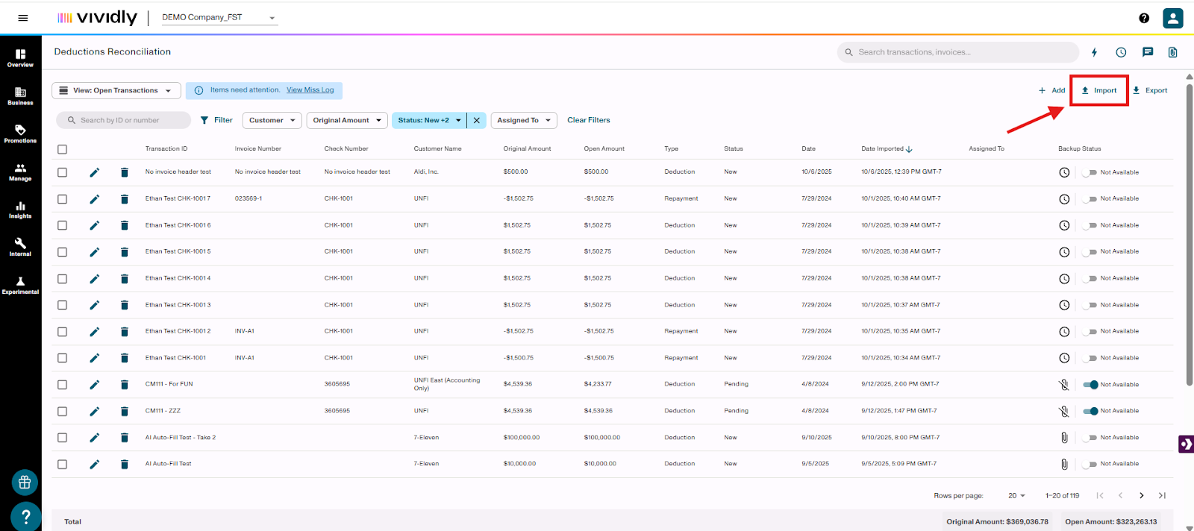
Task: Check the select-all header checkbox
Action: click(x=62, y=149)
